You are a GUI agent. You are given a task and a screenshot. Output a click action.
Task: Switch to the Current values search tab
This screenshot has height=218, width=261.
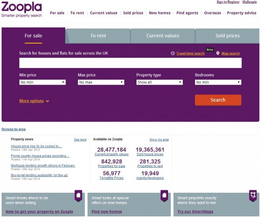163,36
